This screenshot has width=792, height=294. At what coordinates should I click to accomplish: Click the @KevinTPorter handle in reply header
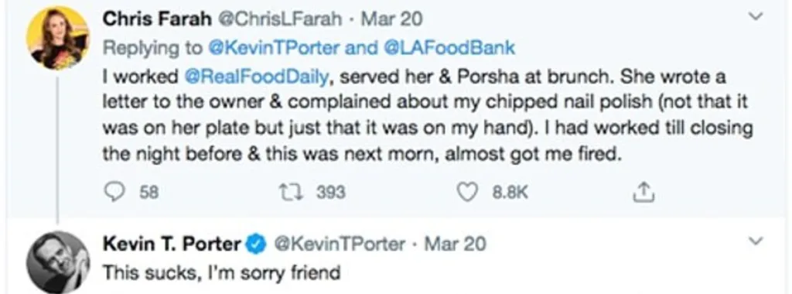point(340,244)
